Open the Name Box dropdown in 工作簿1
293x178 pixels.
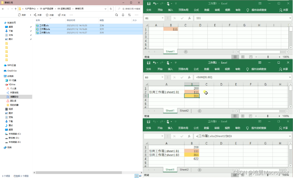pos(163,18)
